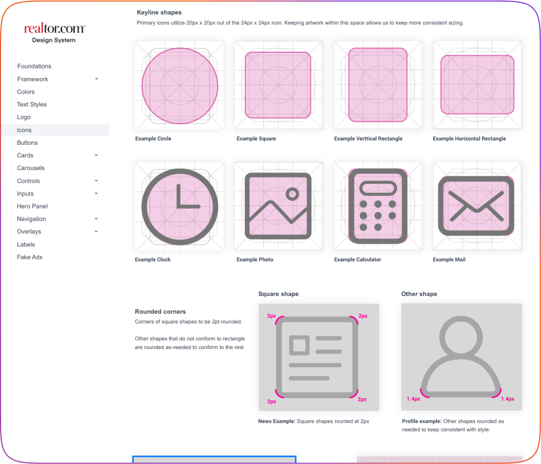Expand the Controls sidebar section
Screen dimensions: 541x464
[x=96, y=181]
